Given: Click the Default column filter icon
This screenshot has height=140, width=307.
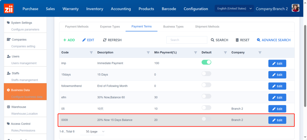Looking at the screenshot, I should pos(225,53).
